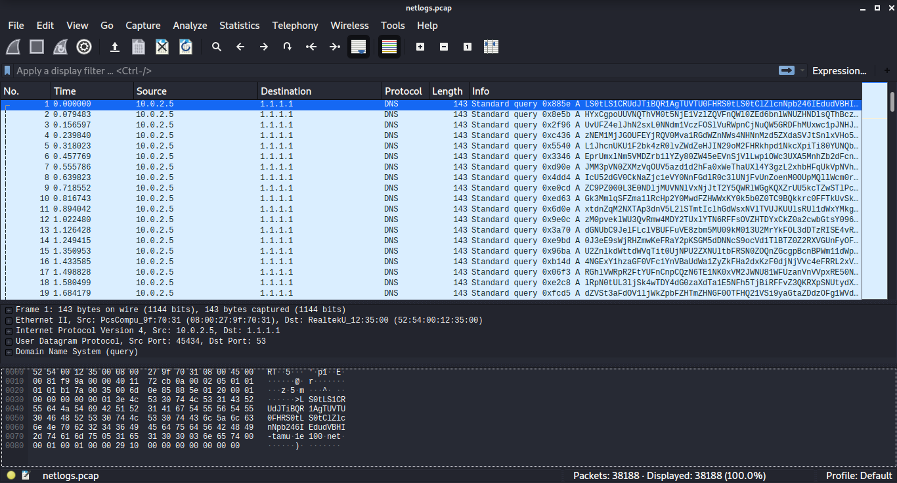Viewport: 897px width, 483px height.
Task: Click the display filter input field
Action: tap(394, 70)
